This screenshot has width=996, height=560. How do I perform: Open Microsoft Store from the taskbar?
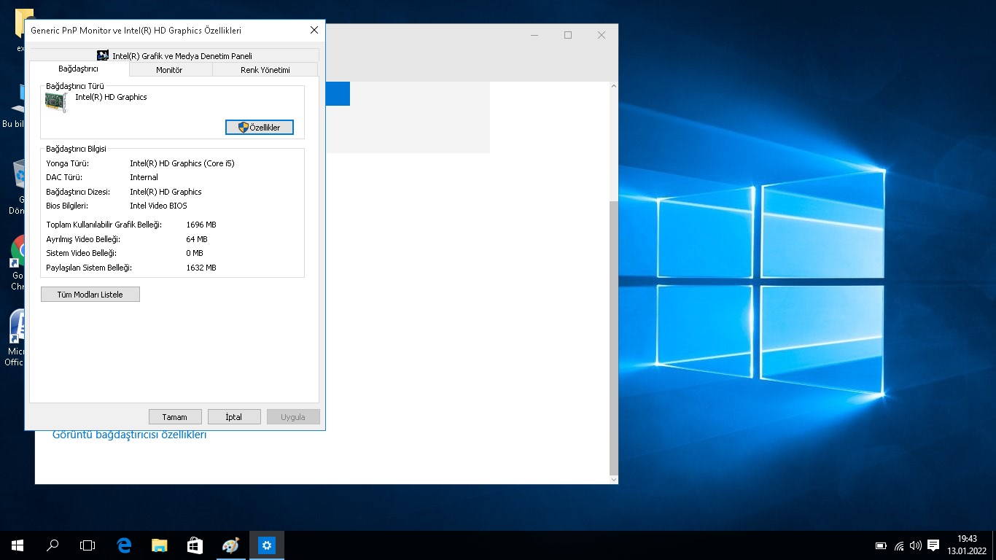coord(195,545)
